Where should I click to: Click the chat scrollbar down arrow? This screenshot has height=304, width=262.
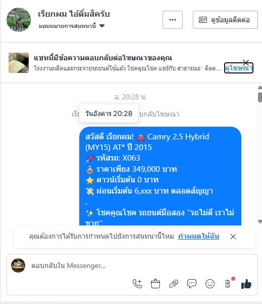260,221
